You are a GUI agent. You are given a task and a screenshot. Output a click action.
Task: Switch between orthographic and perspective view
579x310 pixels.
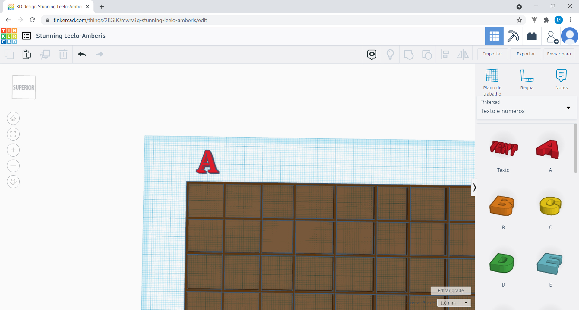pyautogui.click(x=13, y=182)
